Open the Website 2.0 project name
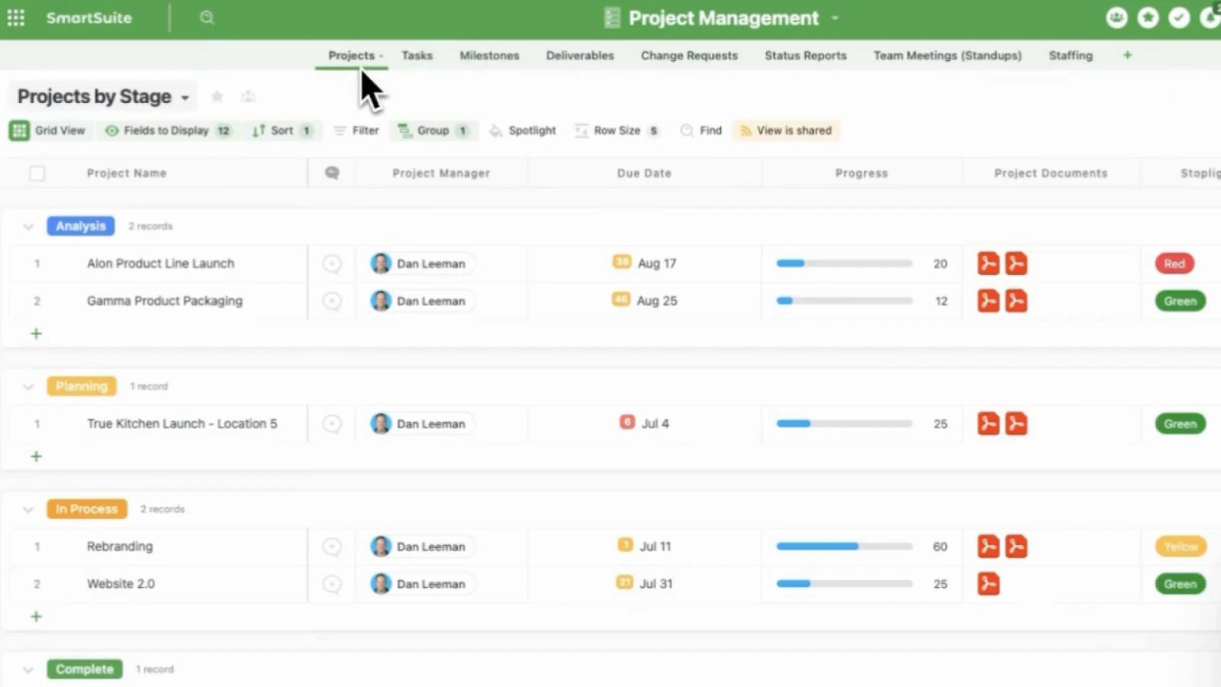 click(121, 584)
